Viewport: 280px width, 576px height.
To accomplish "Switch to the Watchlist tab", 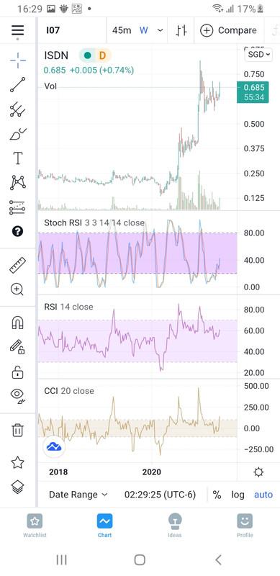I will [35, 526].
